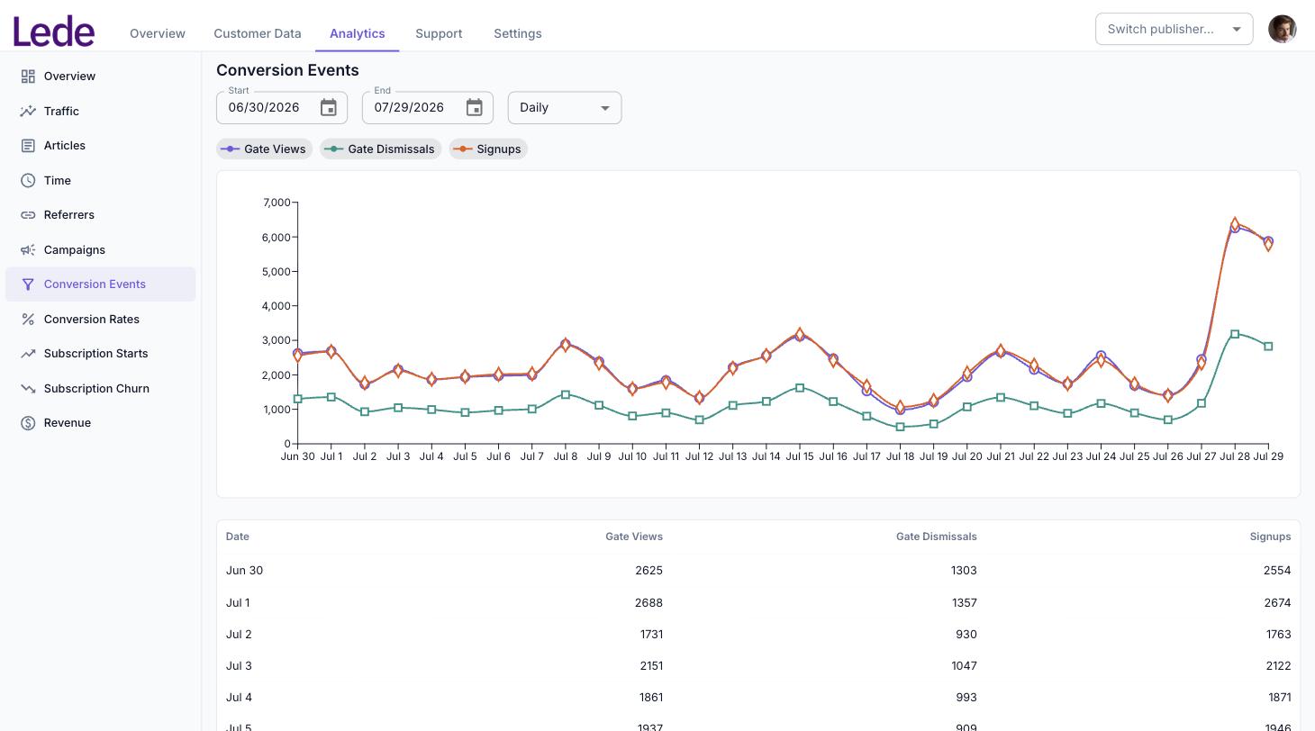Click the Traffic chart icon in sidebar
This screenshot has width=1315, height=731.
point(28,112)
